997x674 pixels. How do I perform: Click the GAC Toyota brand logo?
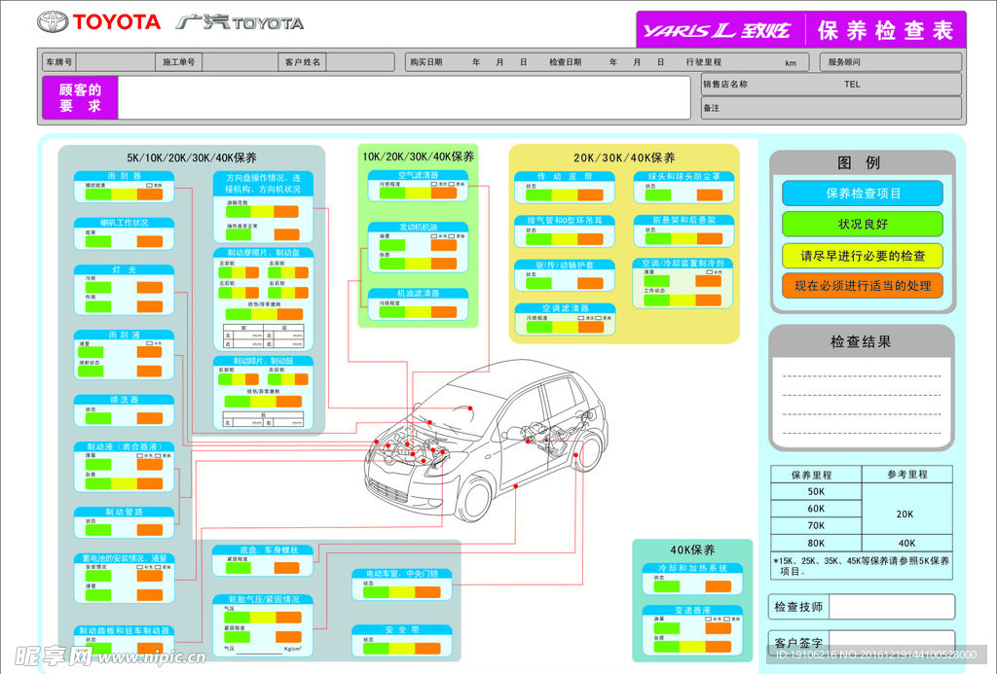coord(240,22)
